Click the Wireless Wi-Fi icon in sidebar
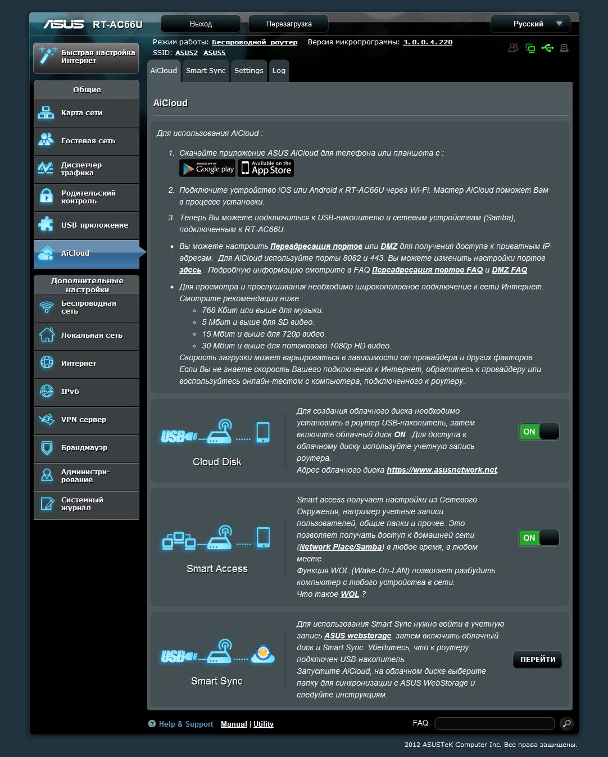608x757 pixels. (46, 307)
